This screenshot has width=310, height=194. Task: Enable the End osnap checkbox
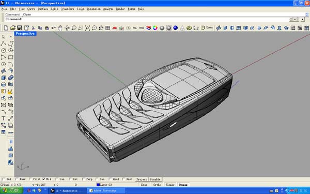pos(4,179)
